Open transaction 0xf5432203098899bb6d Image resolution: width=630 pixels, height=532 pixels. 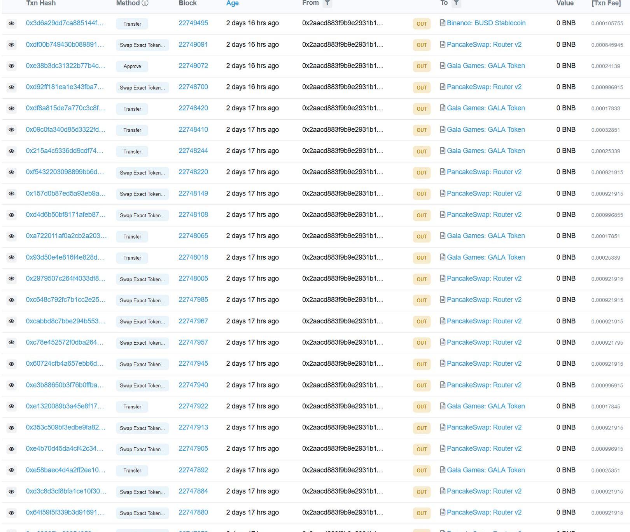[x=65, y=172]
